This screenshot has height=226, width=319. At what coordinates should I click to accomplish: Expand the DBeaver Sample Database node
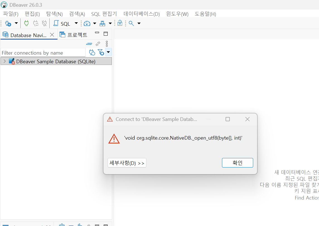(5, 61)
